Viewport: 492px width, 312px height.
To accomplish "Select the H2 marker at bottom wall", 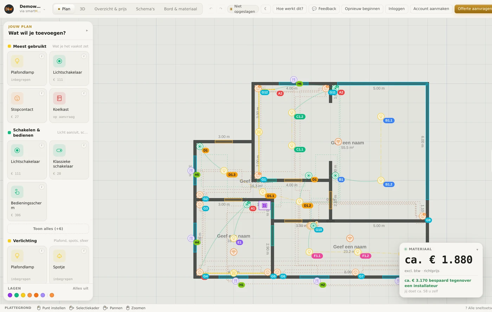I will (x=323, y=285).
